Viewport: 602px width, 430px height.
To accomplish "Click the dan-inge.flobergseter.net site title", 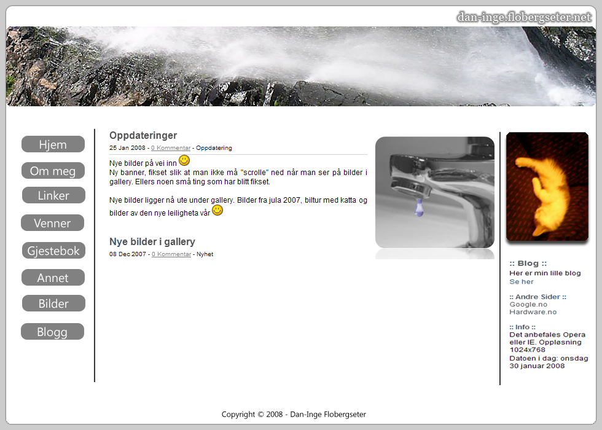I will [x=524, y=17].
